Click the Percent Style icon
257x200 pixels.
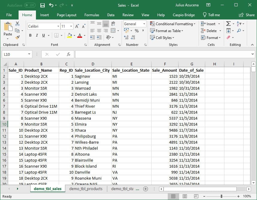coord(137,31)
